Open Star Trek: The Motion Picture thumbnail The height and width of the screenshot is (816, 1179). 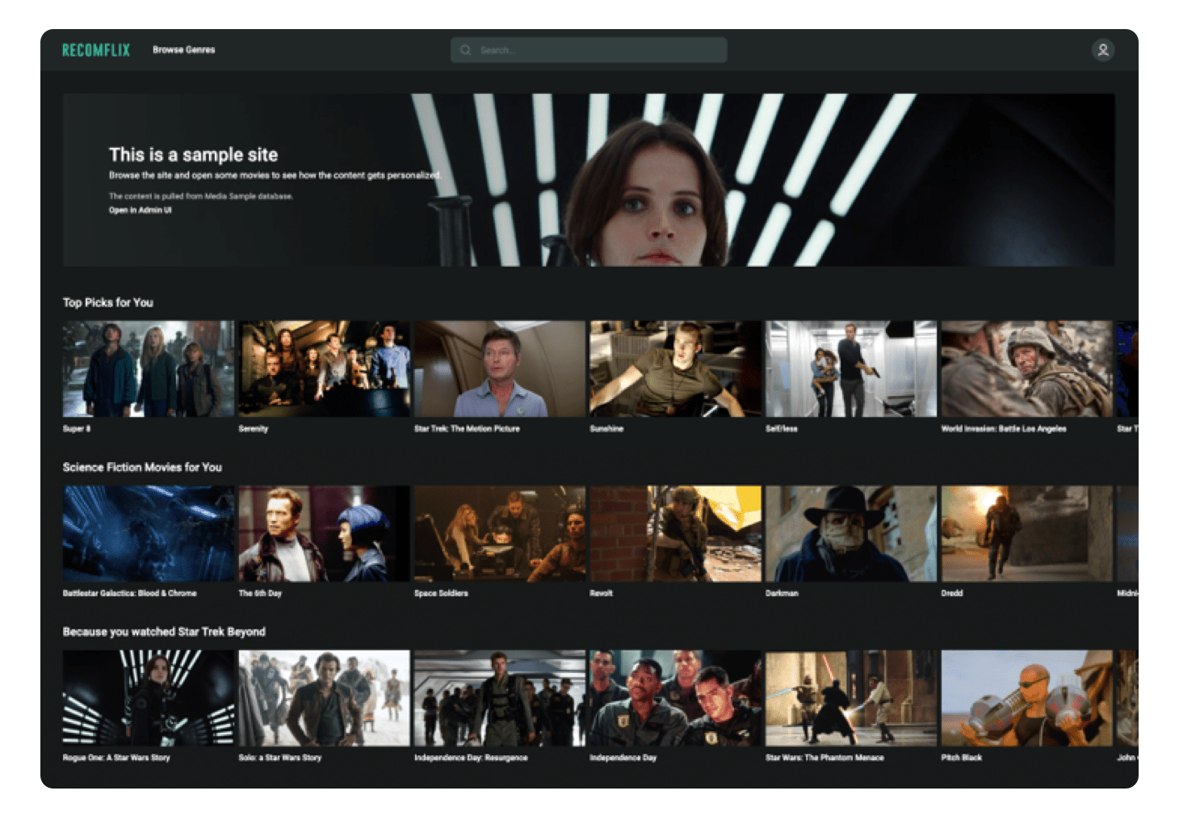(x=500, y=369)
